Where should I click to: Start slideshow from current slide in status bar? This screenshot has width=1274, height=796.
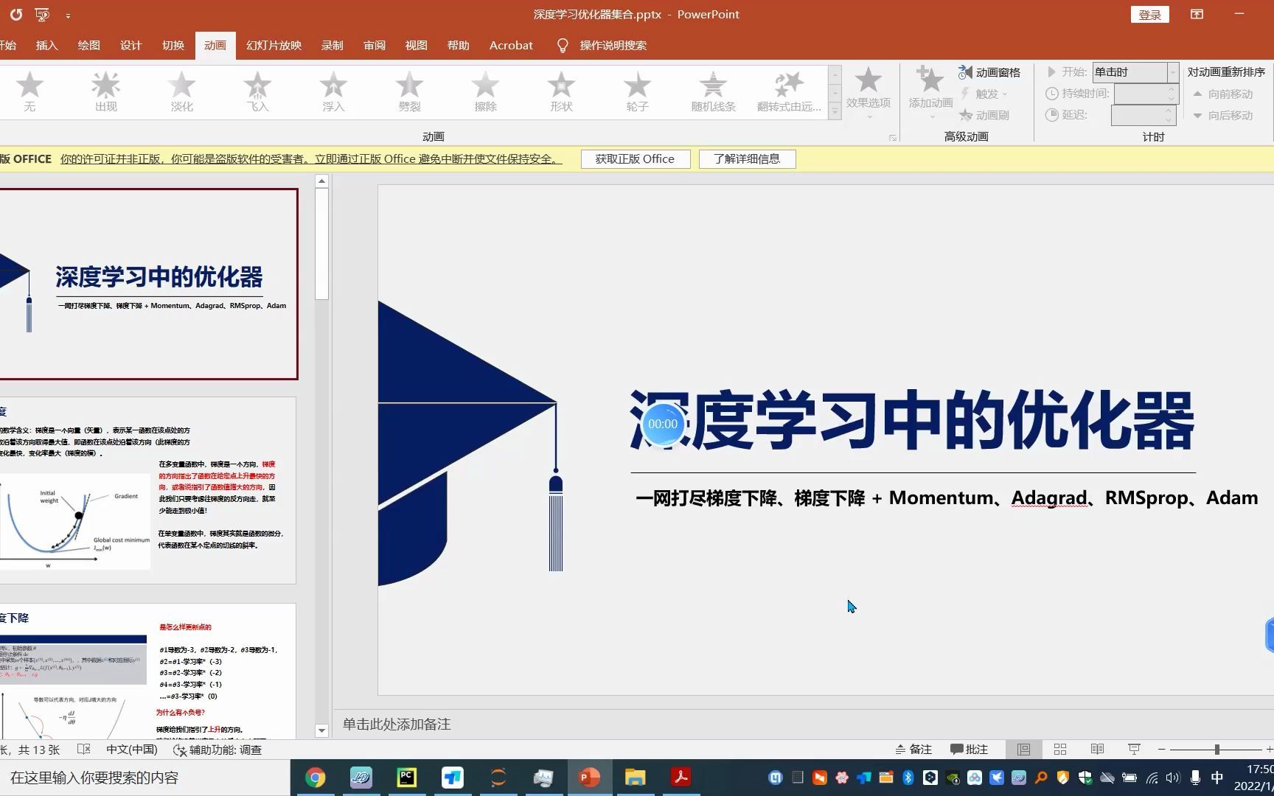click(1133, 749)
